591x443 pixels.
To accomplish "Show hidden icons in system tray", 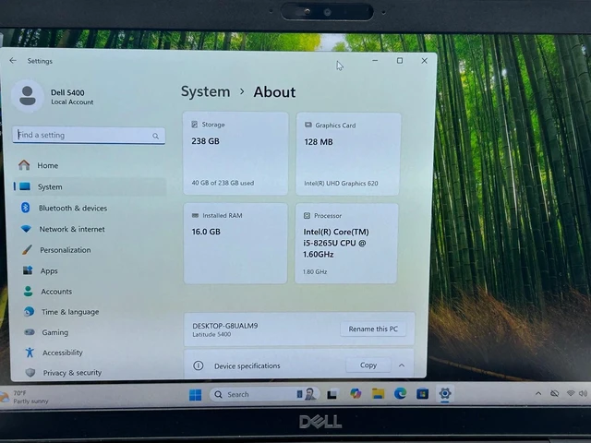I will (538, 394).
